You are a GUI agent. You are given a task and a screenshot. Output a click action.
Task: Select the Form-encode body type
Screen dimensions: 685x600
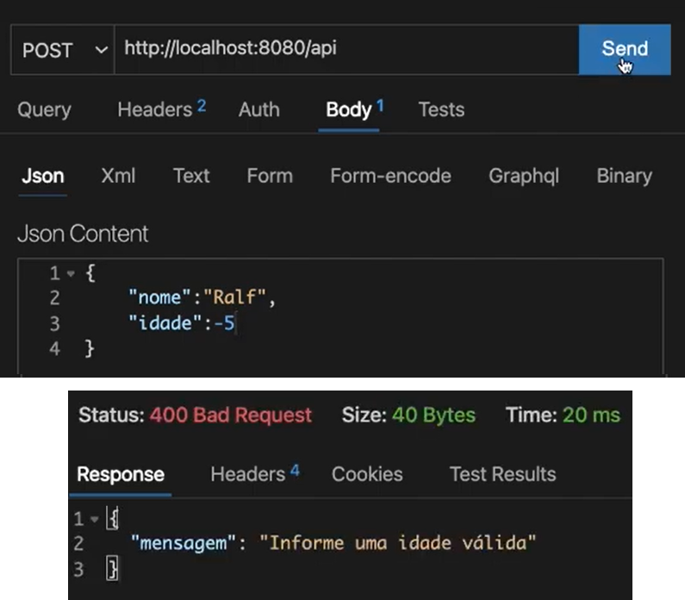pos(390,176)
